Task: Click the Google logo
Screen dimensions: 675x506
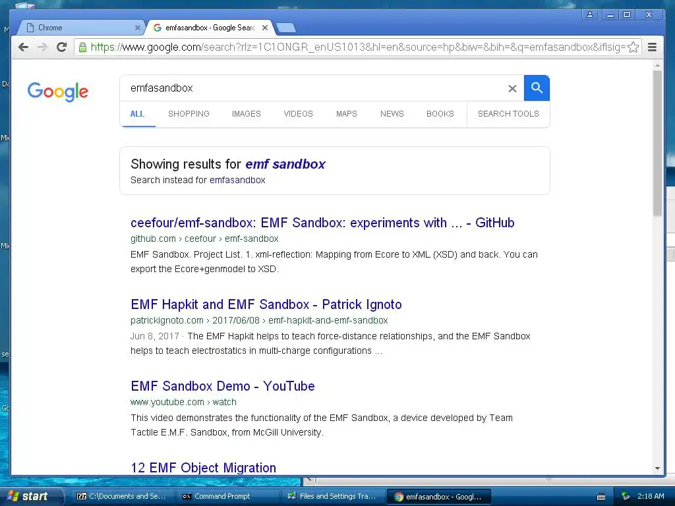Action: pyautogui.click(x=58, y=91)
